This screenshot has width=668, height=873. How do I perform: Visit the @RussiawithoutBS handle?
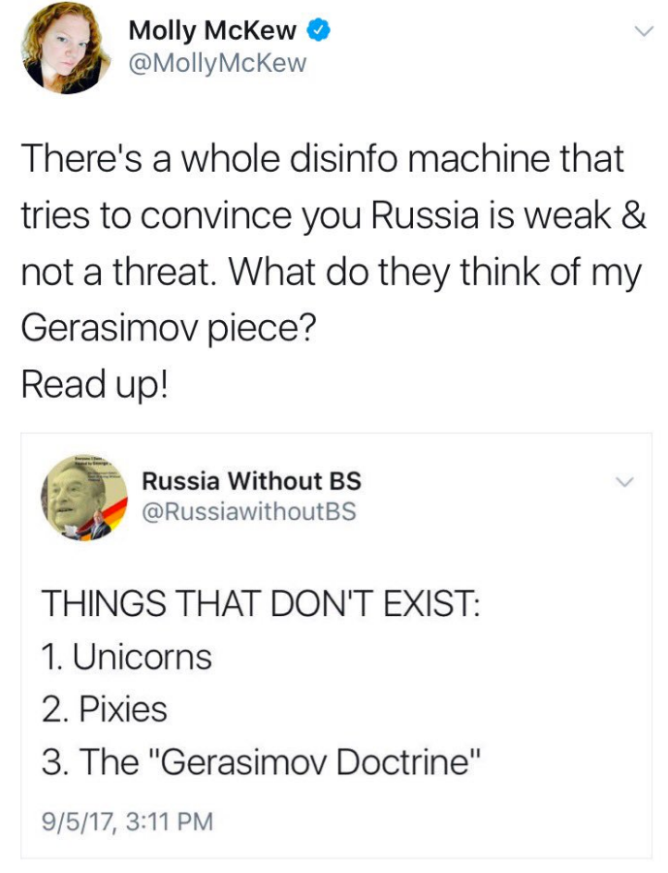click(249, 511)
